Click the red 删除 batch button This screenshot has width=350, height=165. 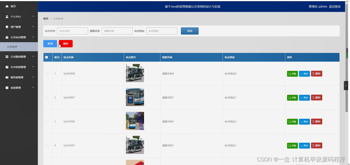click(x=66, y=44)
